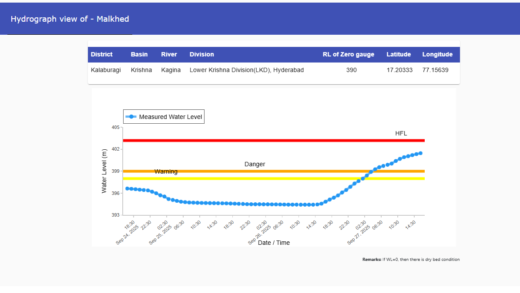Click the 'Water Level (m)' axis title
Screen dimensions: 520x293
point(104,171)
